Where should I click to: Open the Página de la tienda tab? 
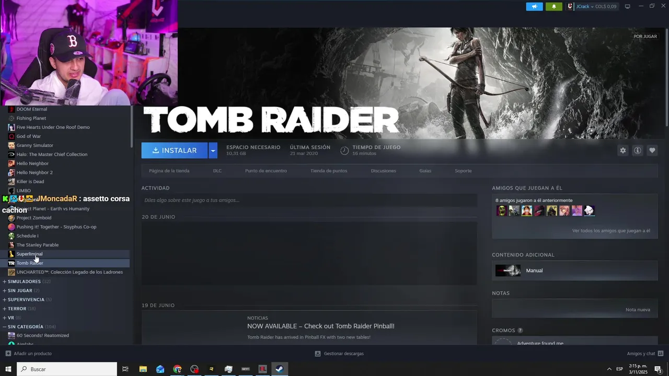pos(169,171)
